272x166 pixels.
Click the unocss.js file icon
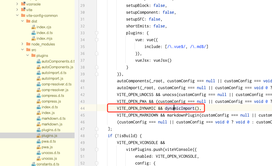pyautogui.click(x=39, y=159)
